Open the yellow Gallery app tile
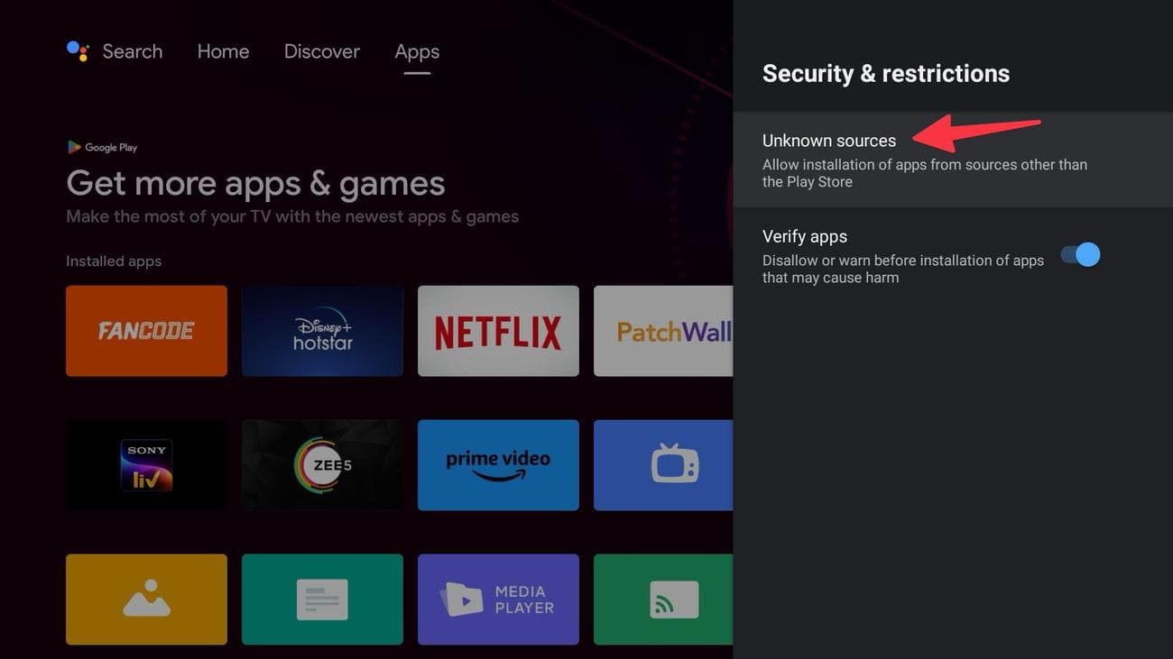 pos(146,599)
